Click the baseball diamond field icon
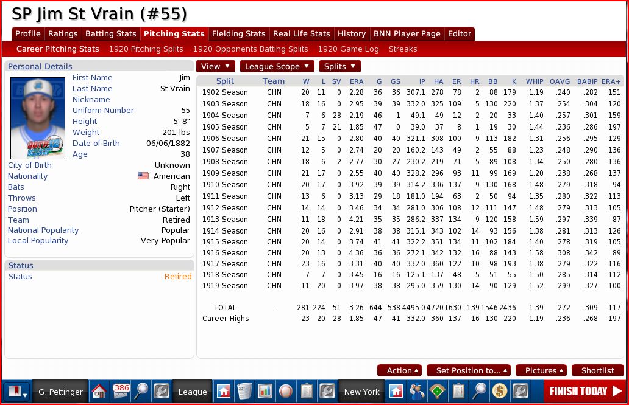629x405 pixels. click(x=438, y=391)
